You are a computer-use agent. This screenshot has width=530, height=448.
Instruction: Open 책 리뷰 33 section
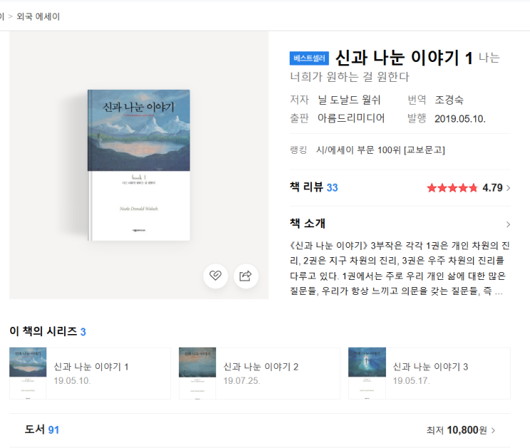pos(314,187)
